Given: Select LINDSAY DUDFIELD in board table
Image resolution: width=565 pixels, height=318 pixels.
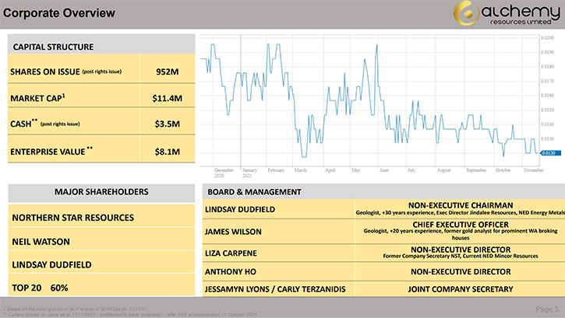Looking at the screenshot, I should pos(240,209).
